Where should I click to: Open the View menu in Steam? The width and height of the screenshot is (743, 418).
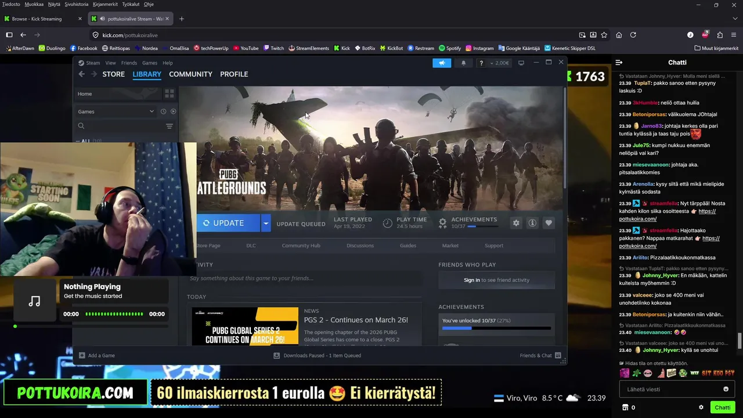(110, 63)
